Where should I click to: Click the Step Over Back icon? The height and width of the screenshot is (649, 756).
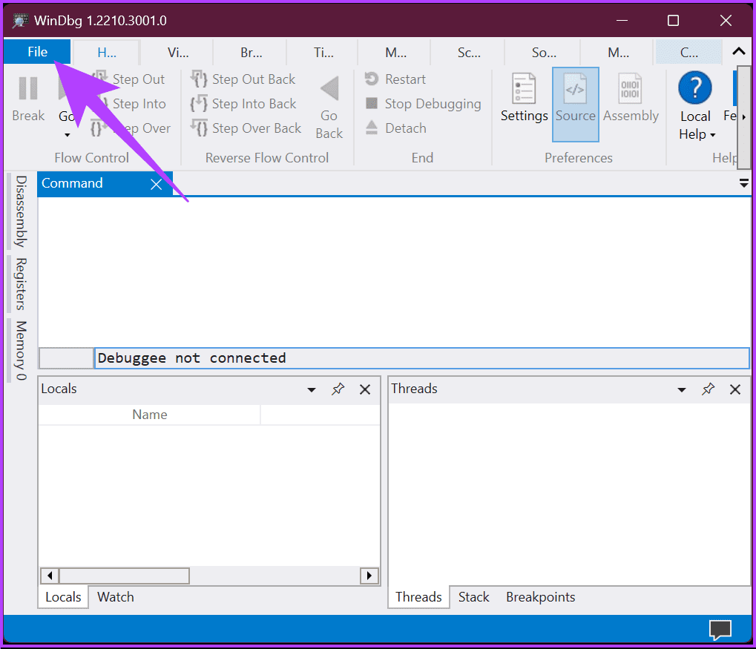coord(199,128)
